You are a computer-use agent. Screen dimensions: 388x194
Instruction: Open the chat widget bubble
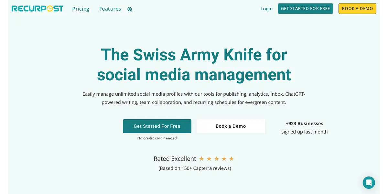[369, 183]
